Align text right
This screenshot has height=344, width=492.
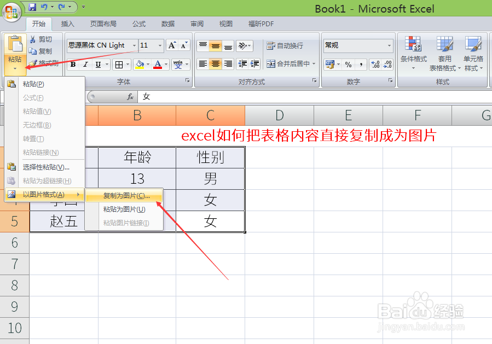point(228,64)
